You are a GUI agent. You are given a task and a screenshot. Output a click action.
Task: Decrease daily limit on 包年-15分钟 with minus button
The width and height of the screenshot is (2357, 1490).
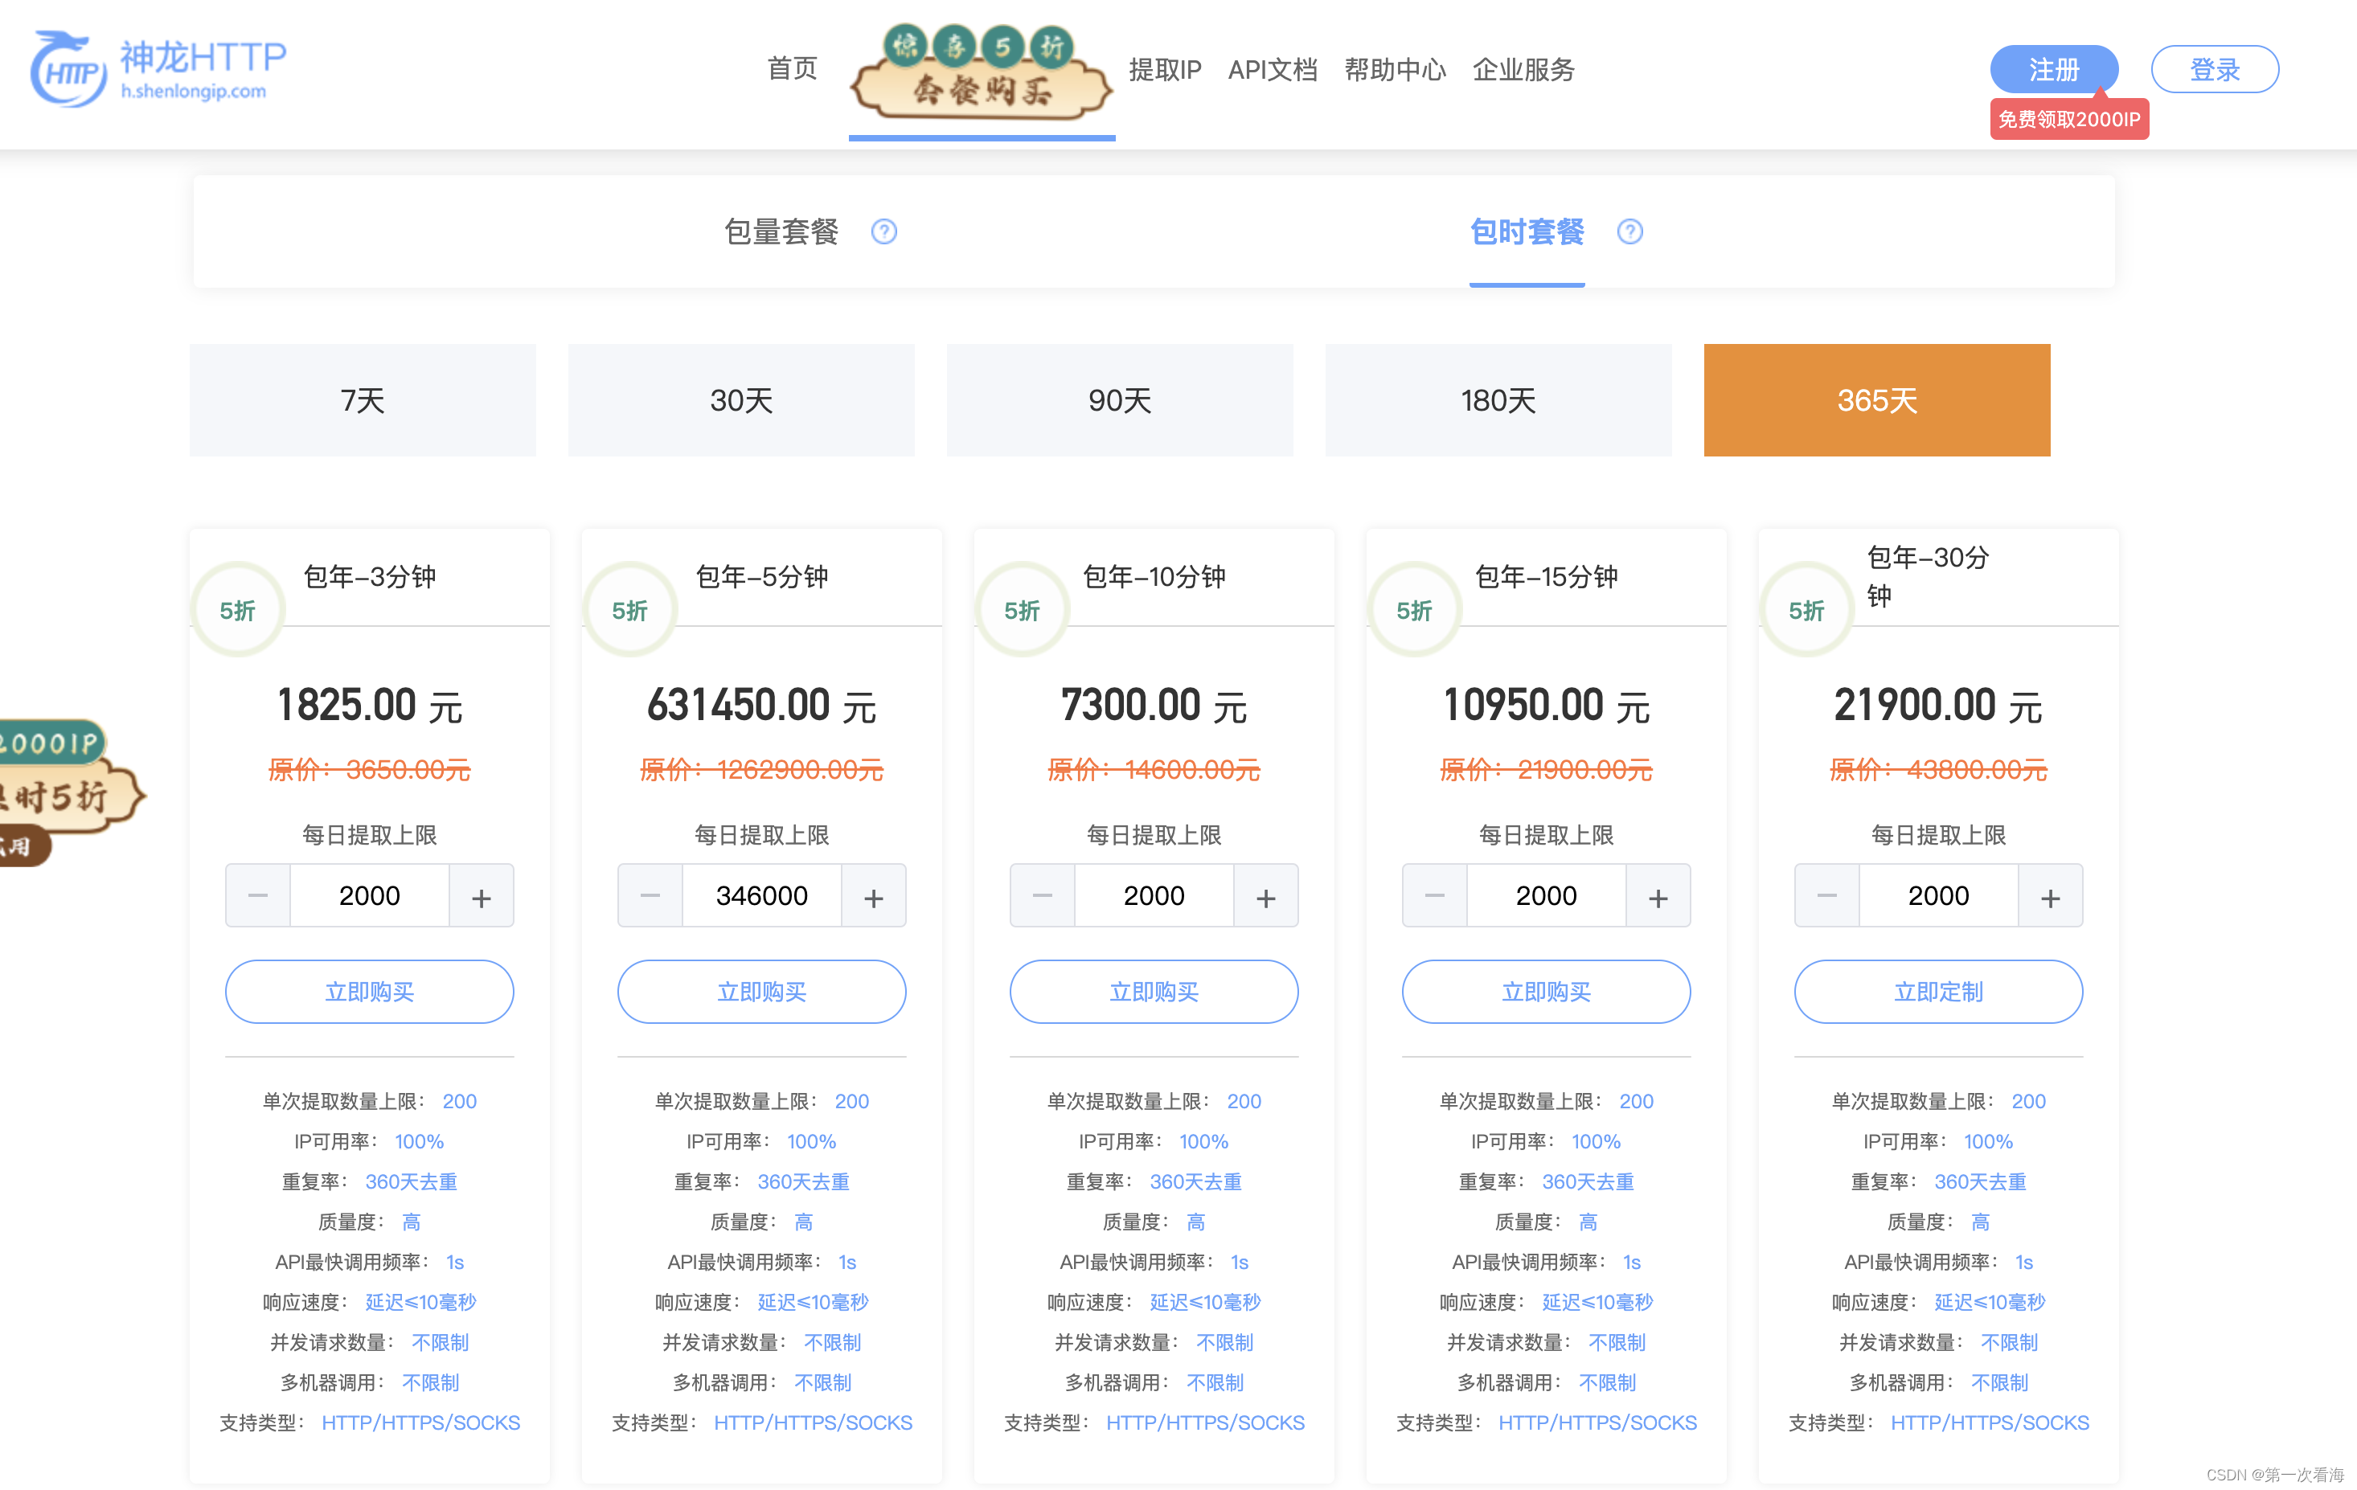click(1433, 895)
